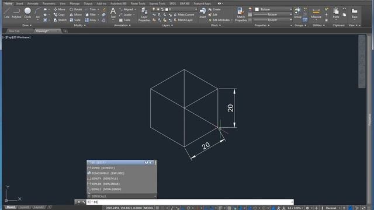Click the viewport label Top 2D Wireframe
Screen dimensions: 374x210
(x=16, y=37)
